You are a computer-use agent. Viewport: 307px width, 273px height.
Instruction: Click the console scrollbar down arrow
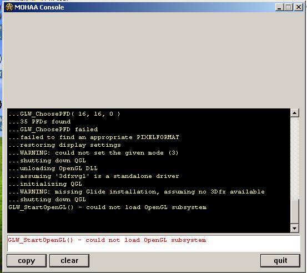[295, 229]
